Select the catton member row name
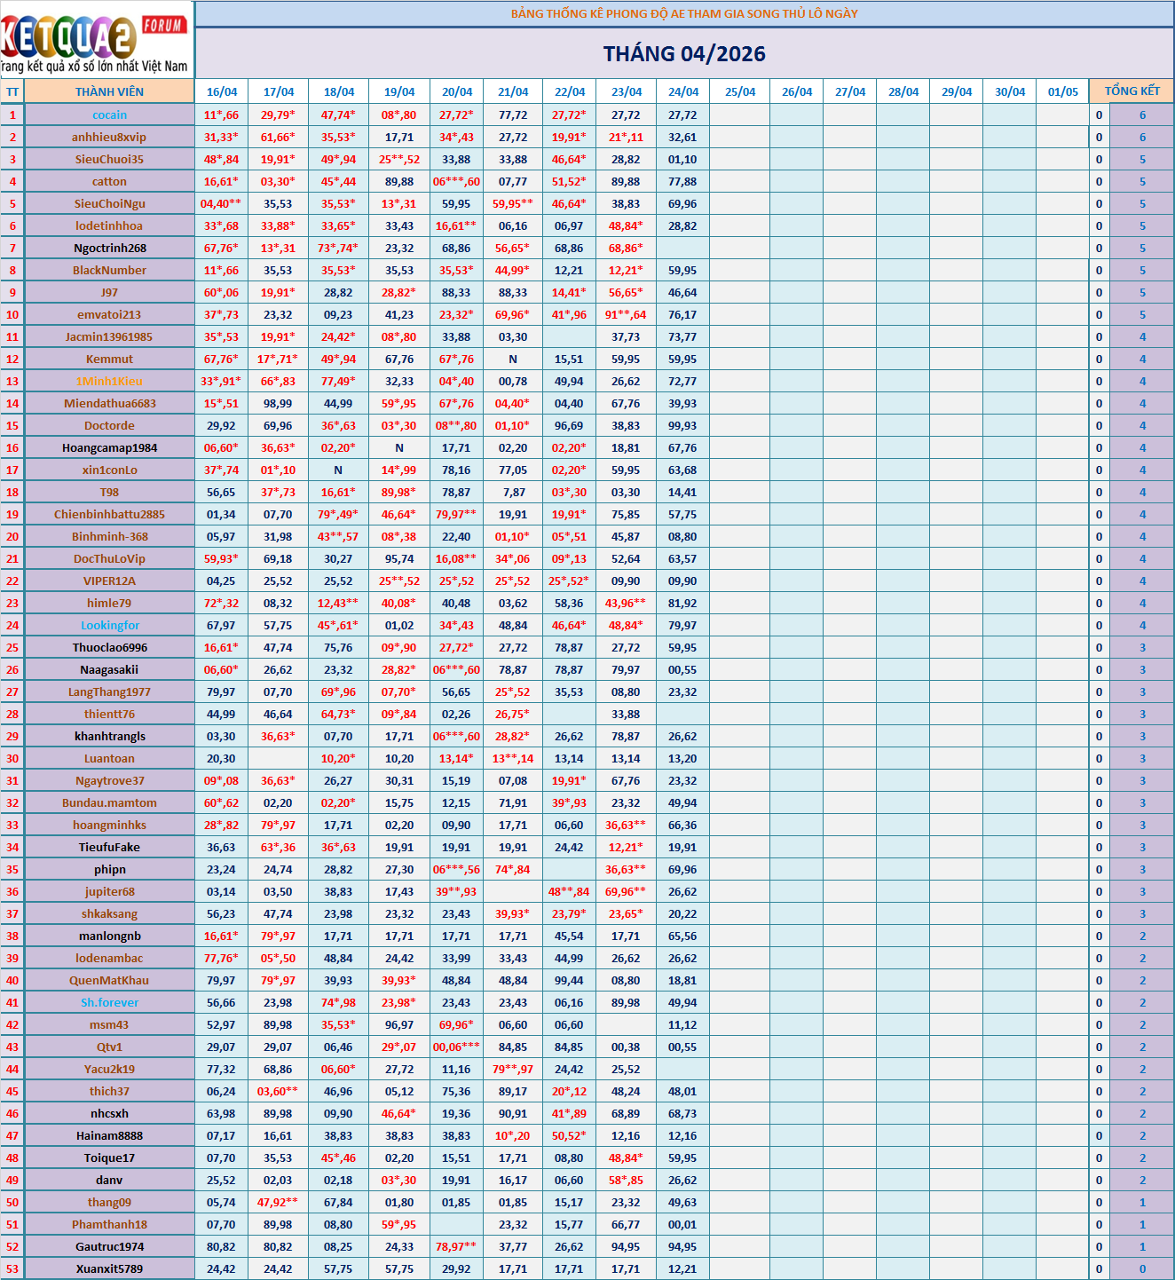The height and width of the screenshot is (1280, 1175). (x=109, y=181)
